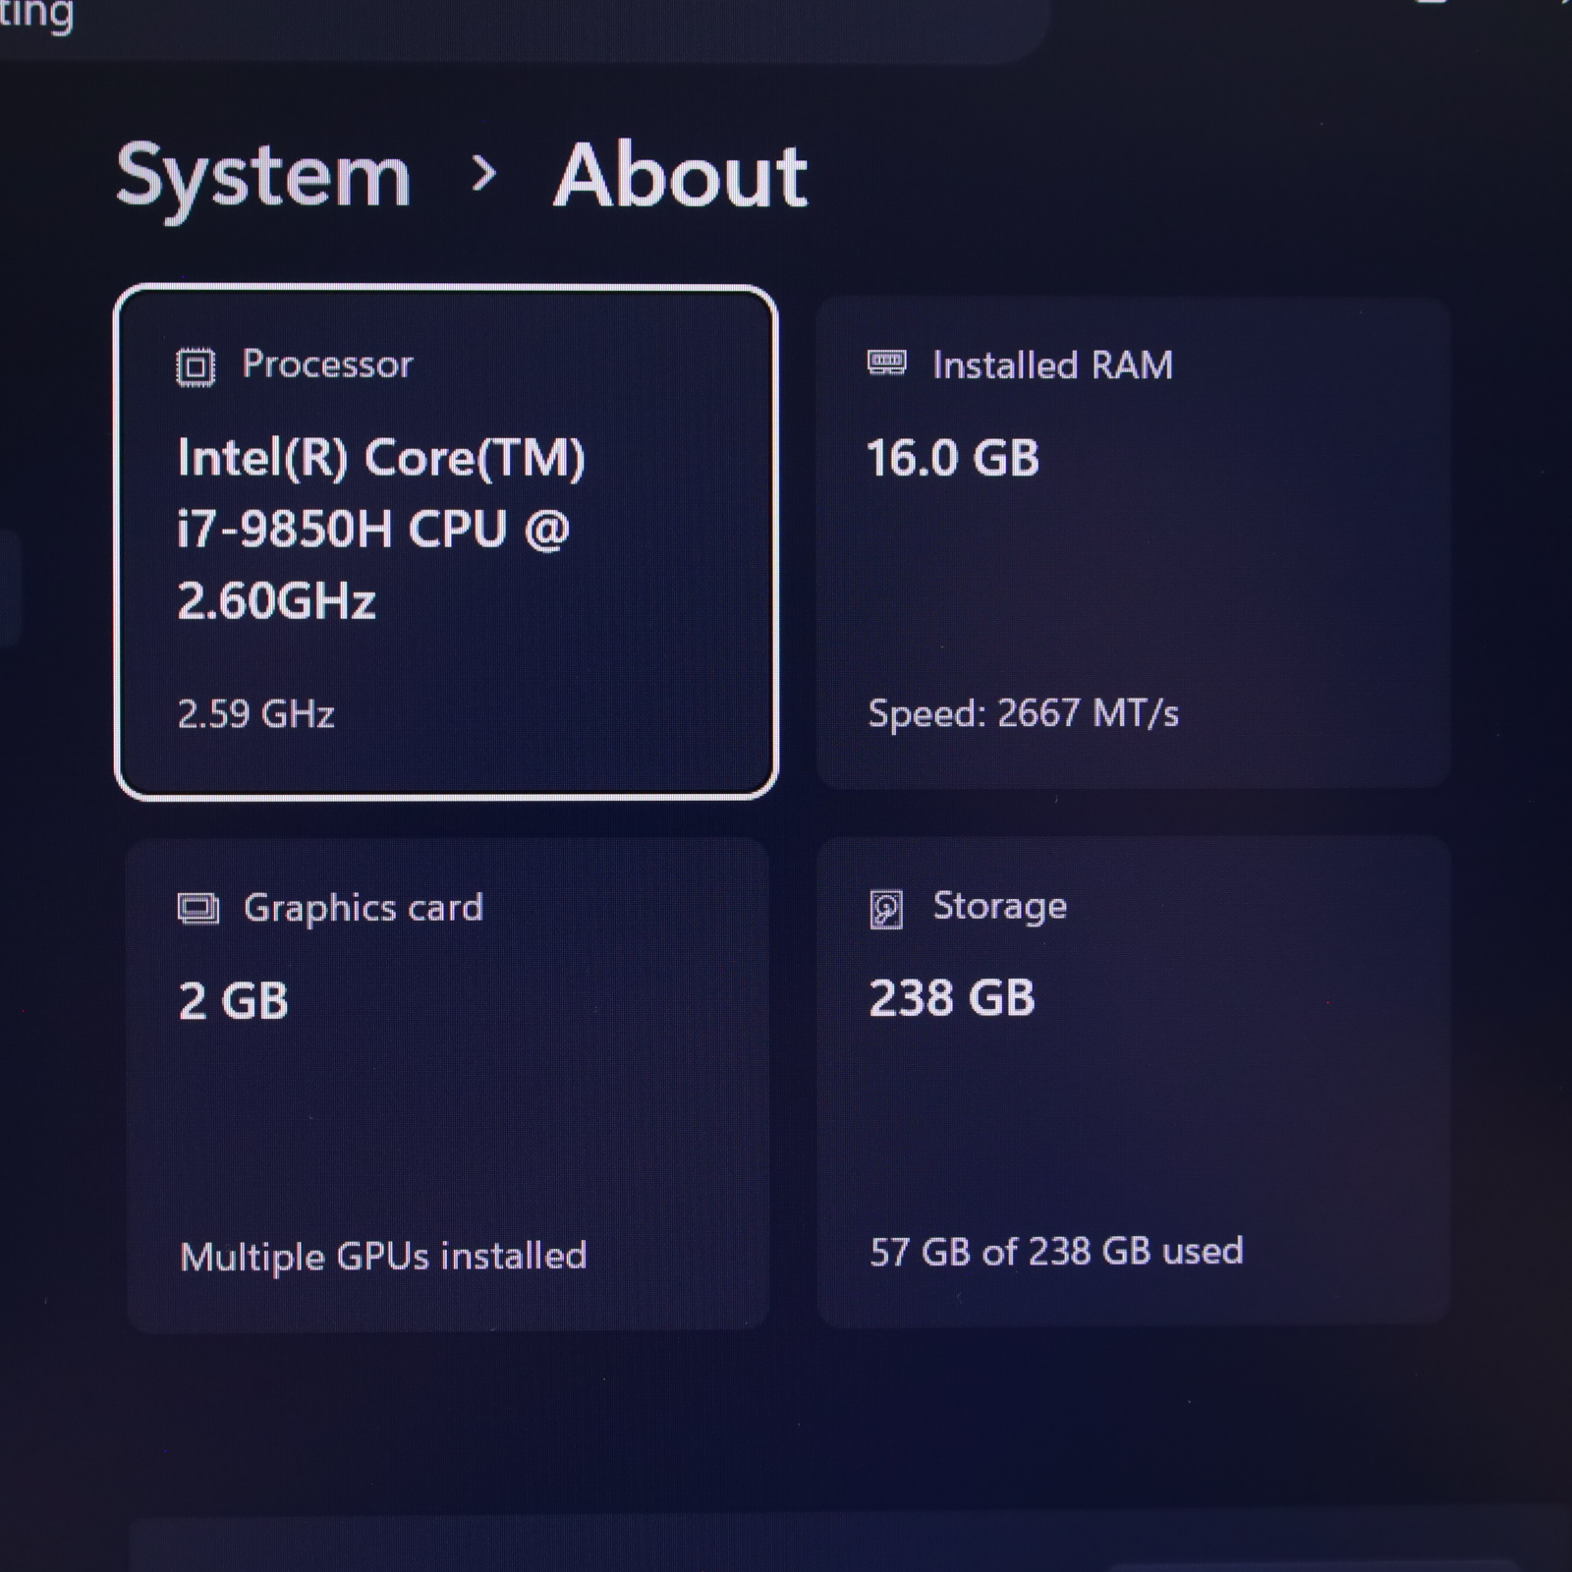Select the 238 GB storage value
Image resolution: width=1572 pixels, height=1572 pixels.
click(953, 998)
